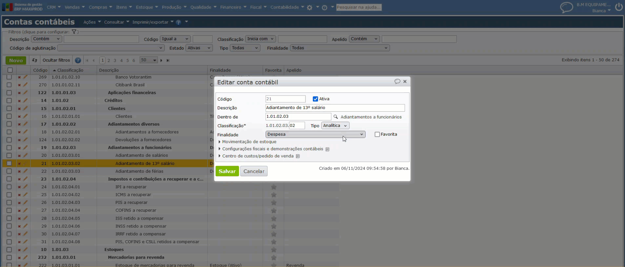This screenshot has width=625, height=267.
Task: Open the Financeiro menu
Action: click(233, 7)
